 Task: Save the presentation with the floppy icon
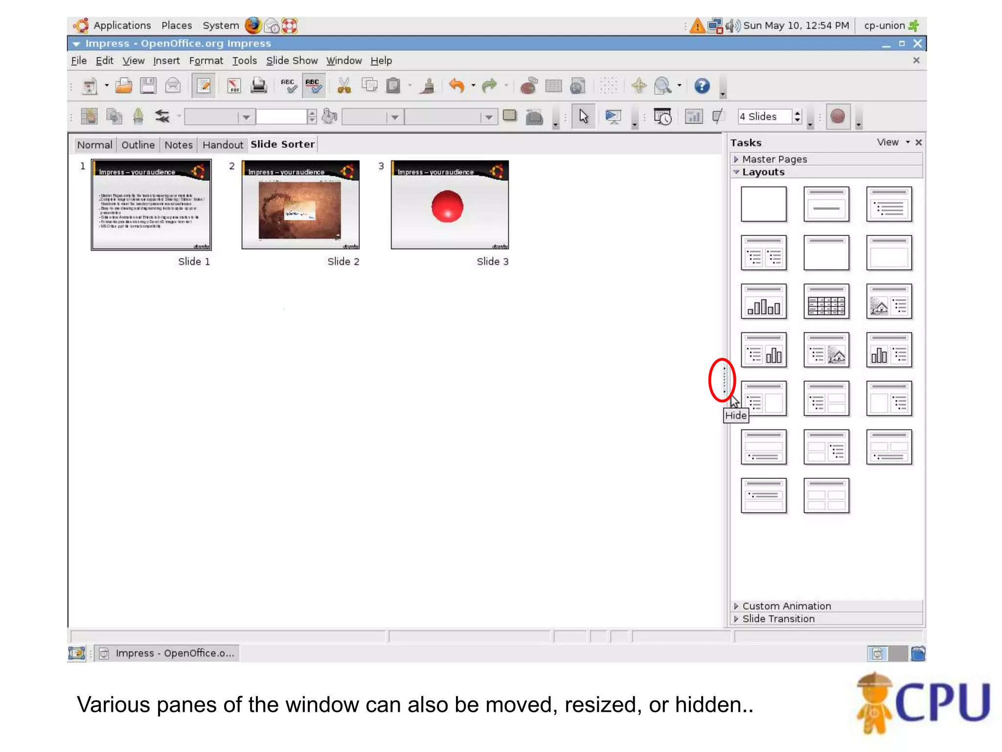(148, 86)
